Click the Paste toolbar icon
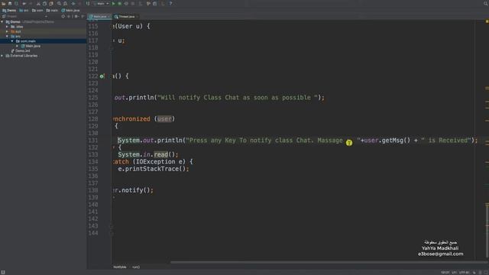 (51, 3)
